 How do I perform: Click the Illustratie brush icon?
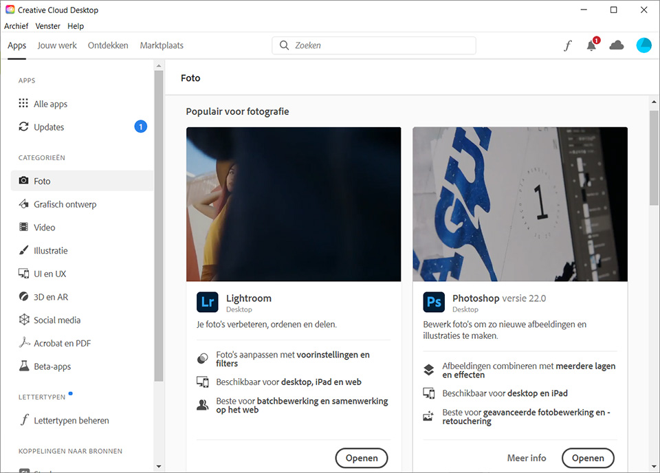click(x=23, y=250)
